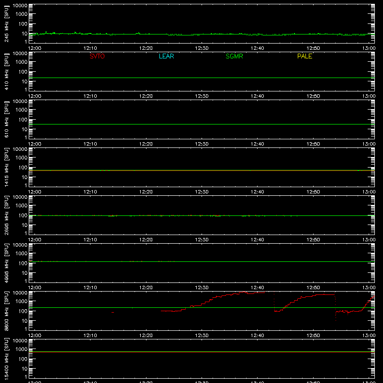The height and width of the screenshot is (383, 383).
Task: Select the '245 MHz [SFU]' axis title
Action: click(6, 23)
